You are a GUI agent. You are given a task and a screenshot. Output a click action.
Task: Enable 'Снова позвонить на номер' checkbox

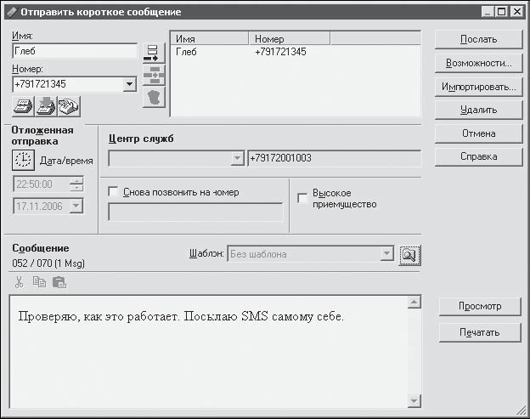click(113, 192)
